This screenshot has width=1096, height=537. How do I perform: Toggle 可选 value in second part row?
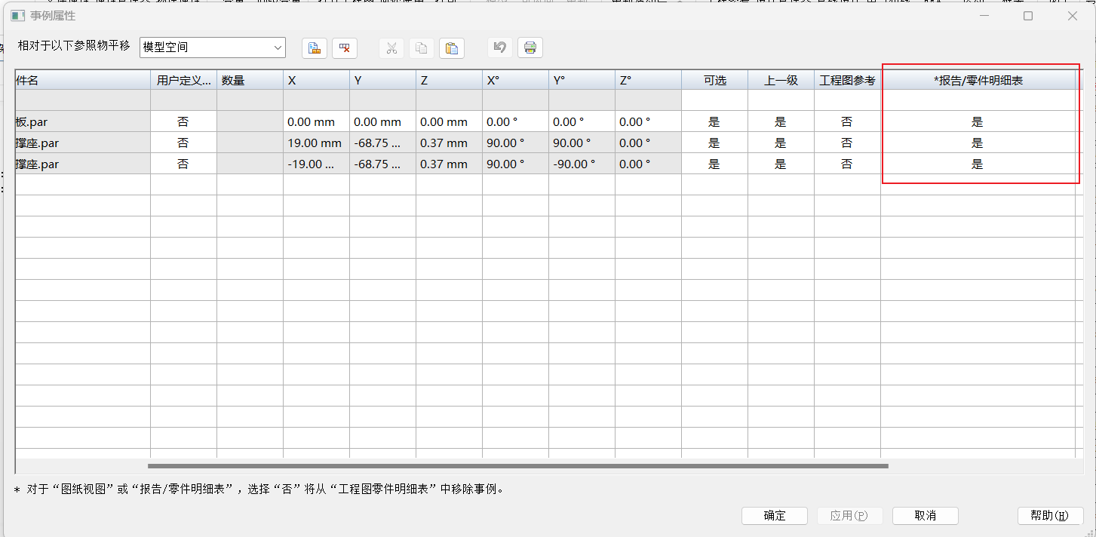click(x=714, y=143)
